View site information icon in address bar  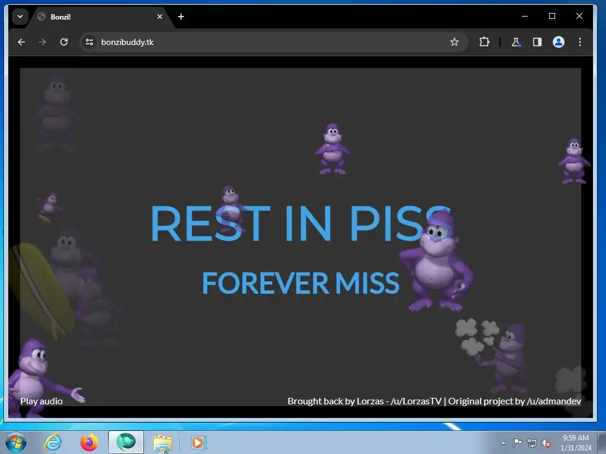[x=89, y=42]
